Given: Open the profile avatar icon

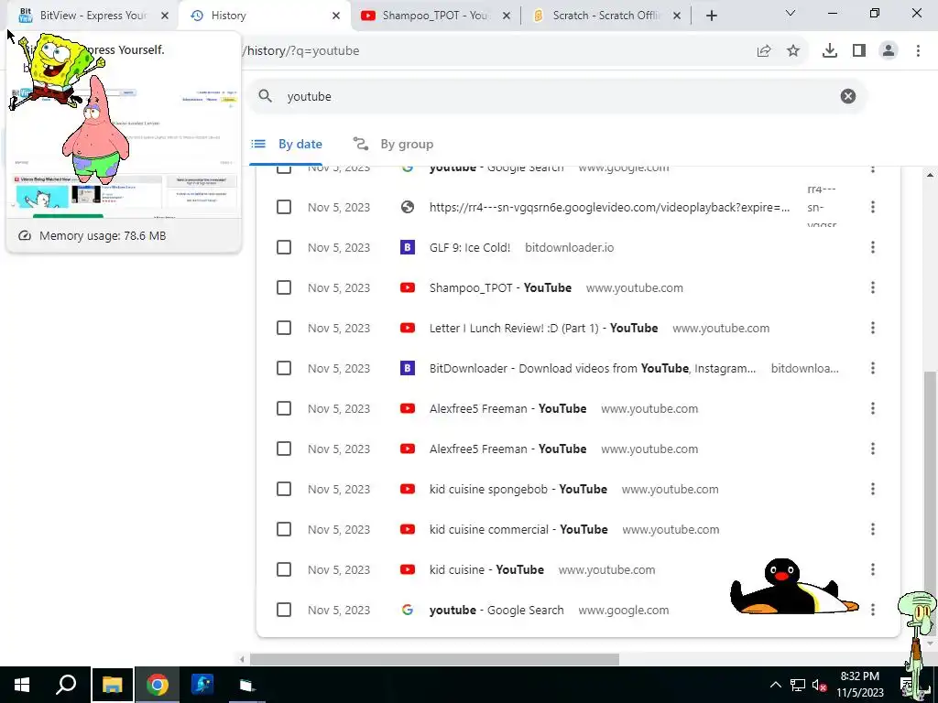Looking at the screenshot, I should point(889,51).
